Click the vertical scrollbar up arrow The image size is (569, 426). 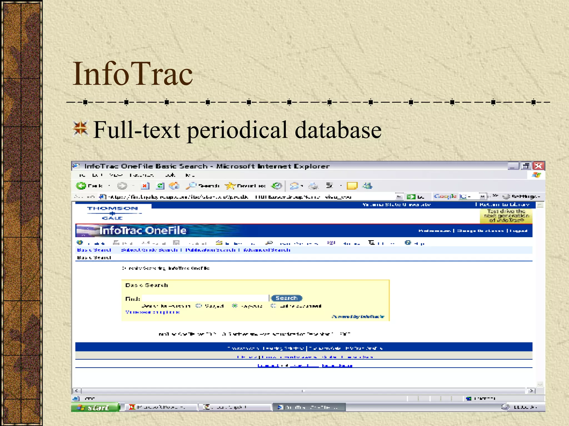click(x=540, y=205)
